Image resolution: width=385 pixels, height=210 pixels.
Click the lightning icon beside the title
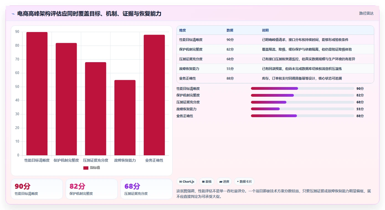(x=13, y=14)
